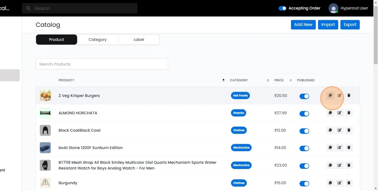The width and height of the screenshot is (378, 191).
Task: Copy the boAt Stone 1200F product
Action: [x=330, y=147]
